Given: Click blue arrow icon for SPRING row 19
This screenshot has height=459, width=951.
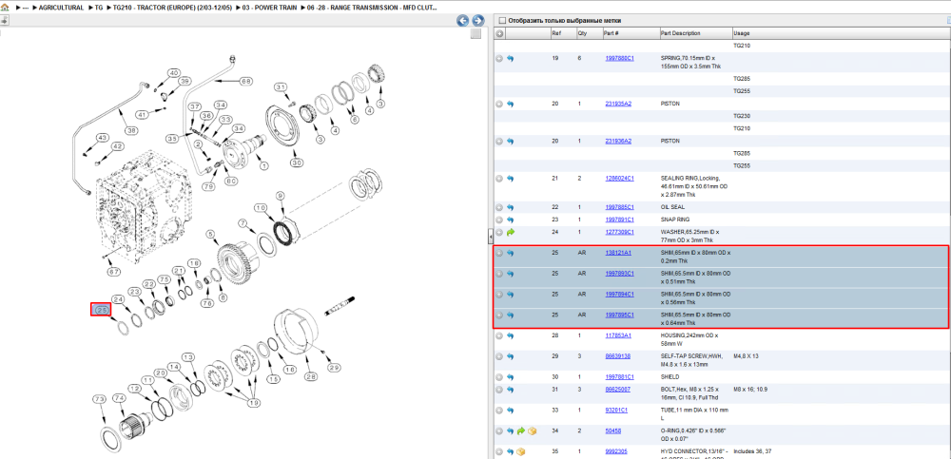Looking at the screenshot, I should click(x=510, y=59).
